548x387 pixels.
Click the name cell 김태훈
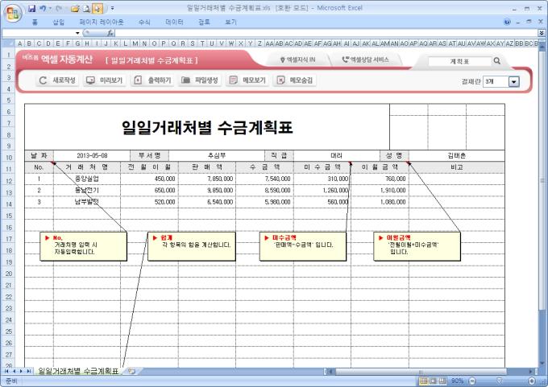[x=457, y=155]
